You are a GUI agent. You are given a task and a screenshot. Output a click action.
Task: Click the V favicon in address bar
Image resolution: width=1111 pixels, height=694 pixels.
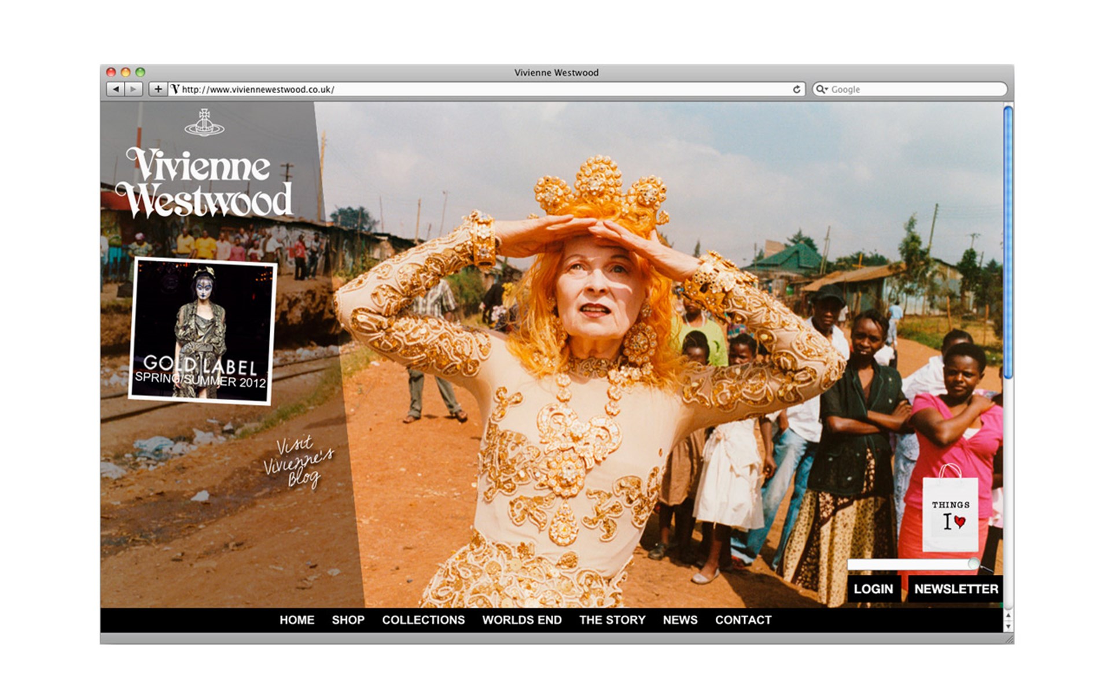pyautogui.click(x=175, y=89)
